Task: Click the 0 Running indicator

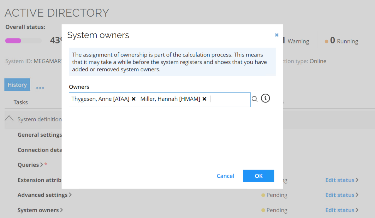Action: (x=341, y=41)
